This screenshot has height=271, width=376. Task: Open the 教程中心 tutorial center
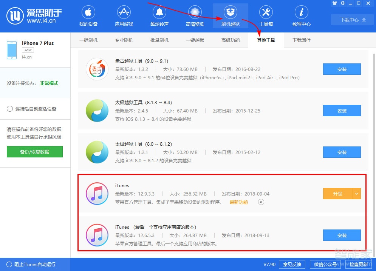301,15
